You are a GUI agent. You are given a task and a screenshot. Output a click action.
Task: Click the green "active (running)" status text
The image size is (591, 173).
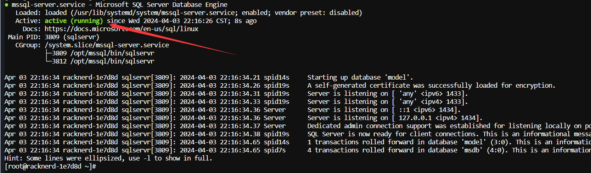[74, 21]
